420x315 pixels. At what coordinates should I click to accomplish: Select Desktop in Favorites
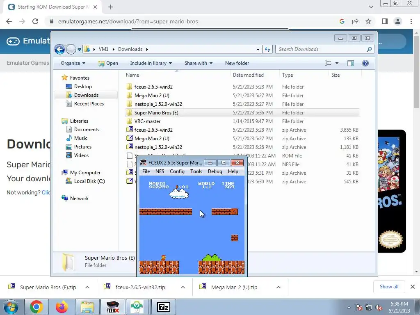click(x=83, y=87)
